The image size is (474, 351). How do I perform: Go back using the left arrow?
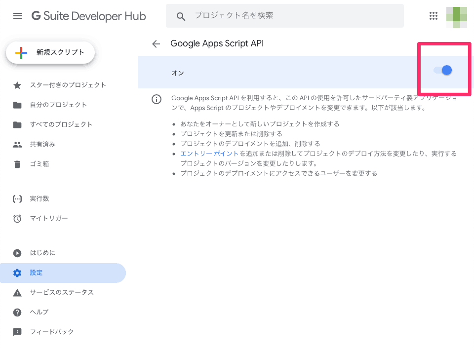click(x=156, y=44)
